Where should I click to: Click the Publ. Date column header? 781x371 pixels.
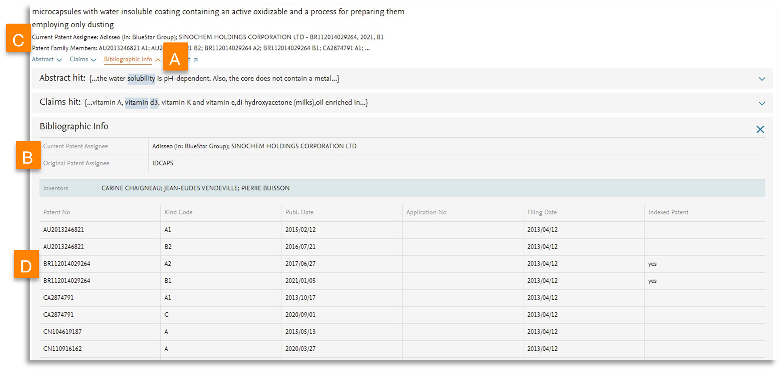point(299,212)
